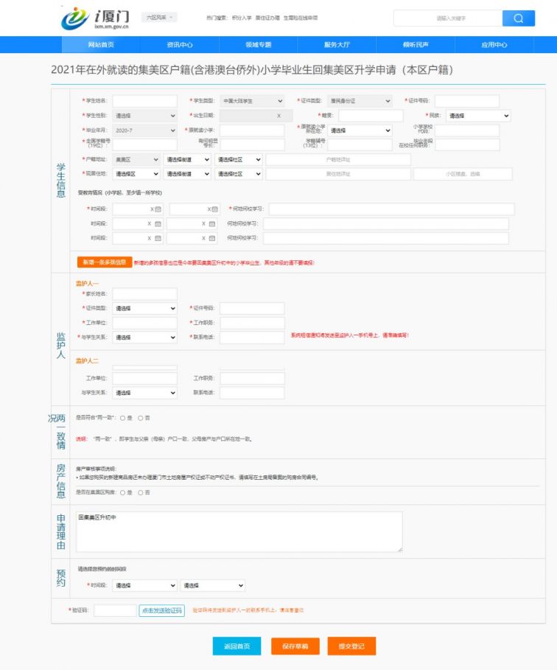This screenshot has width=557, height=670.
Task: Open 服务大厅 in navigation bar
Action: pos(337,45)
